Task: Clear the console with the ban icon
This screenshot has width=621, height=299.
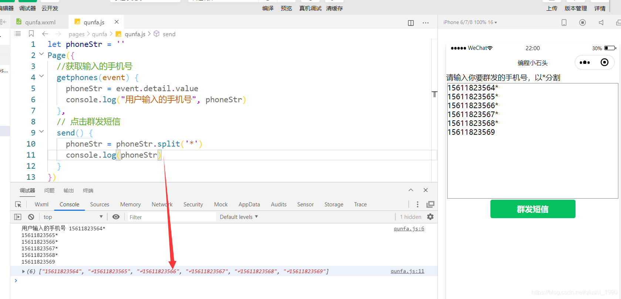Action: click(x=31, y=217)
